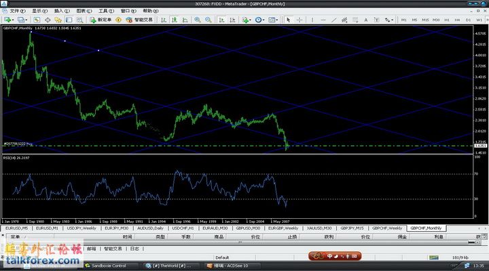Open the Templates dropdown
This screenshot has width=489, height=271.
[x=273, y=20]
